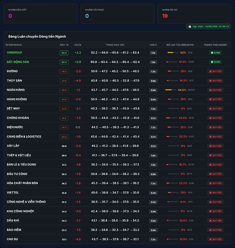Open the Nhóm Rủi Ro summary card

tap(194, 14)
